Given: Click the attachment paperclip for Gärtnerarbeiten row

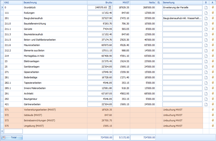Looking at the screenshot, I should click(x=213, y=104).
